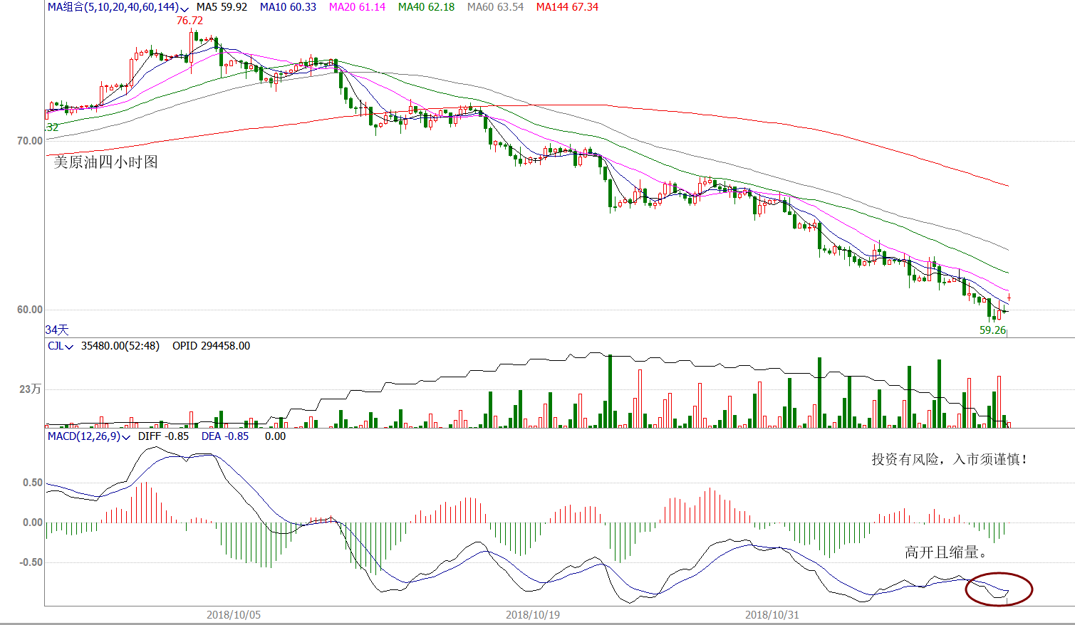Click the 0.50 MACD axis label
Screen dimensions: 1075x625
pyautogui.click(x=33, y=483)
